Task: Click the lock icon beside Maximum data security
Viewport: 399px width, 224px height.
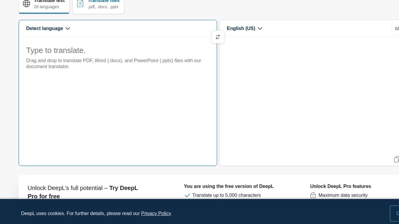Action: coord(313,195)
